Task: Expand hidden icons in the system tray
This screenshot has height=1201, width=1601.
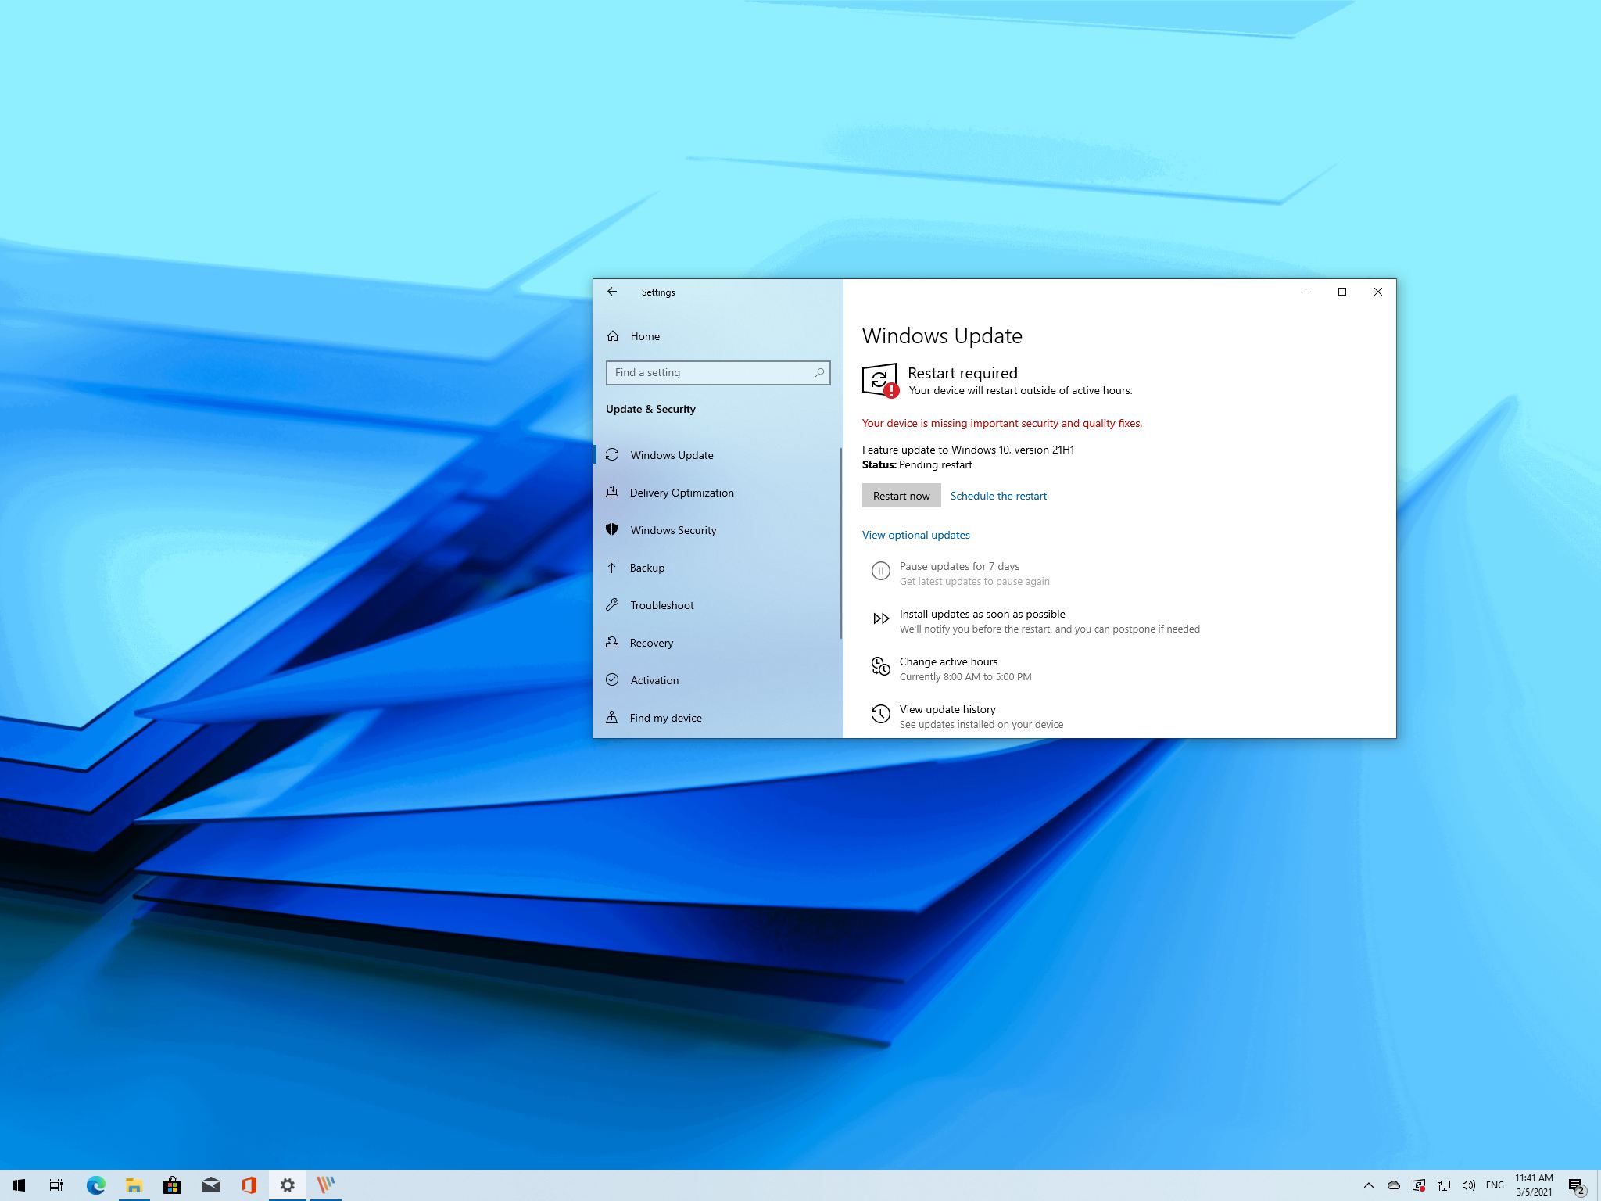Action: [1370, 1185]
